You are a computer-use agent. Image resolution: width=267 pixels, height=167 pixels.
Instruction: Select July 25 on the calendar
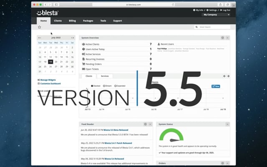pyautogui.click(x=45, y=67)
